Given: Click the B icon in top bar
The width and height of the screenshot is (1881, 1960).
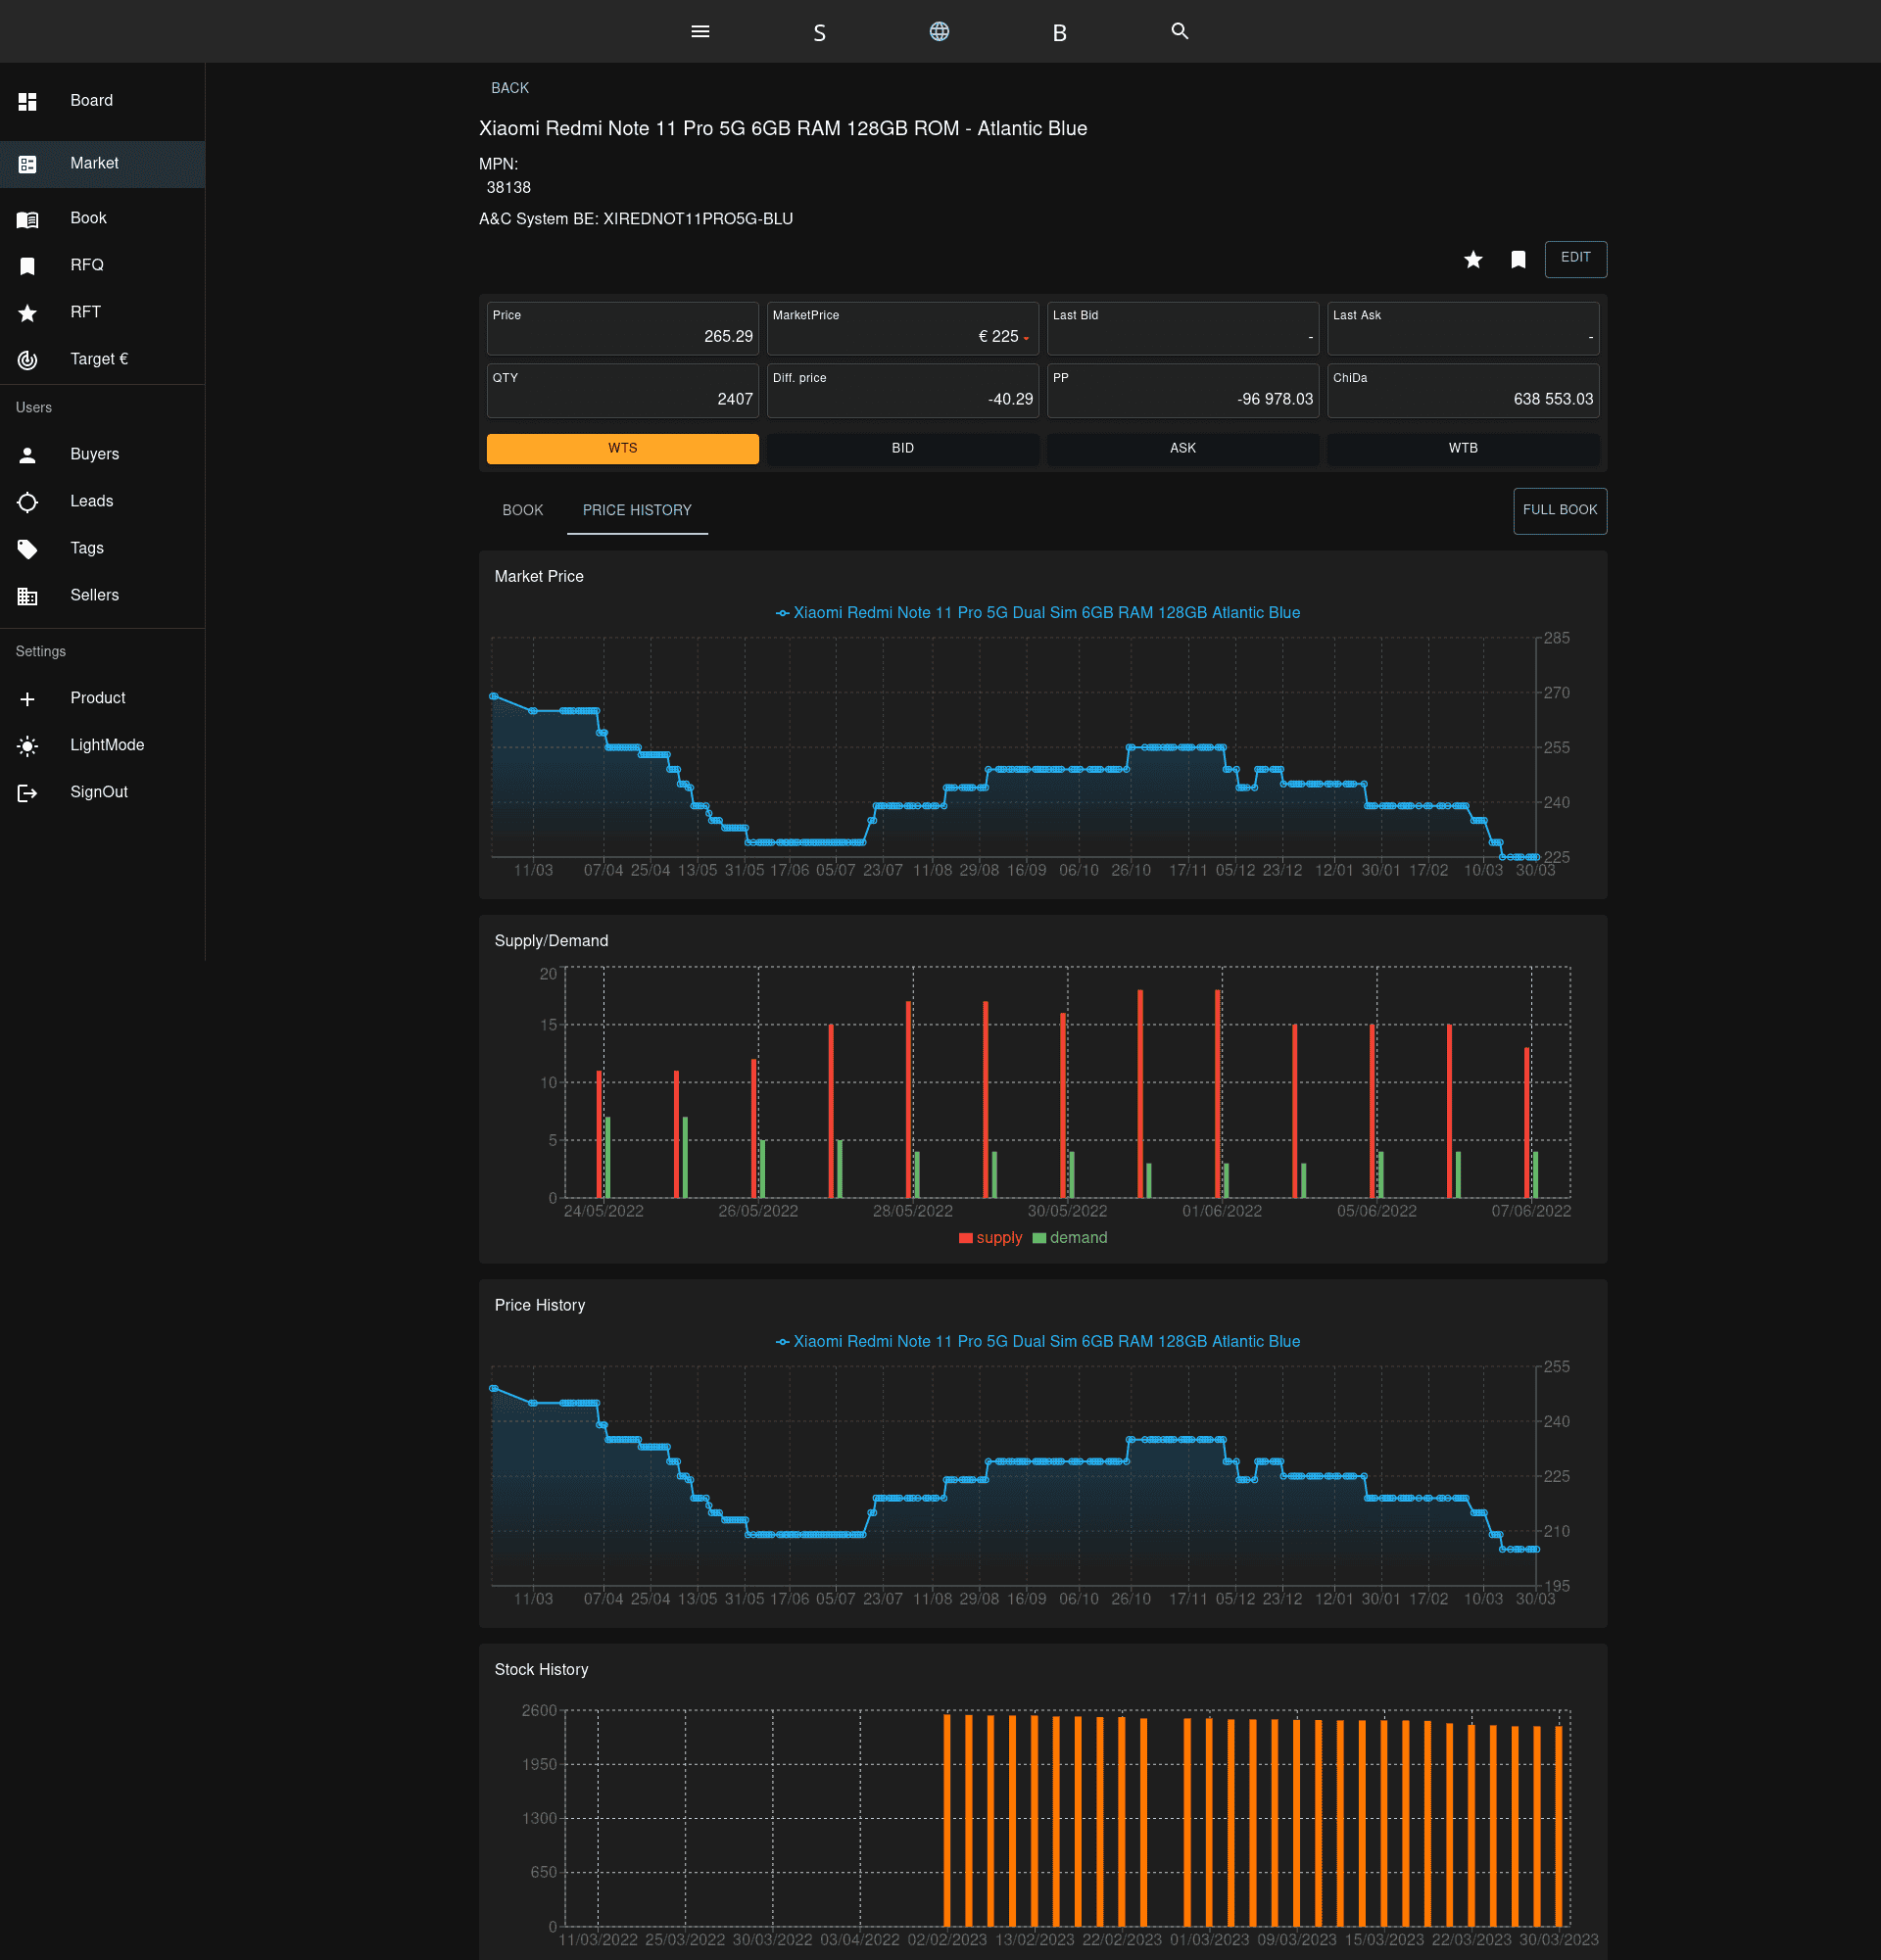Looking at the screenshot, I should tap(1059, 33).
